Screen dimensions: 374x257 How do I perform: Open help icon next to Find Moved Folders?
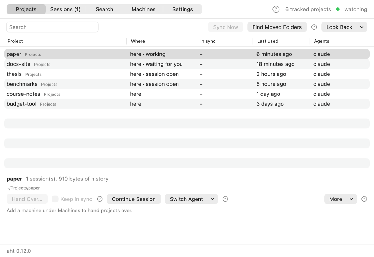314,27
